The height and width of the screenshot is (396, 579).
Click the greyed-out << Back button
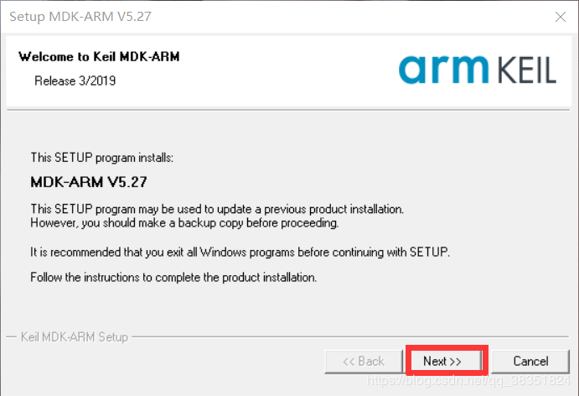coord(363,361)
